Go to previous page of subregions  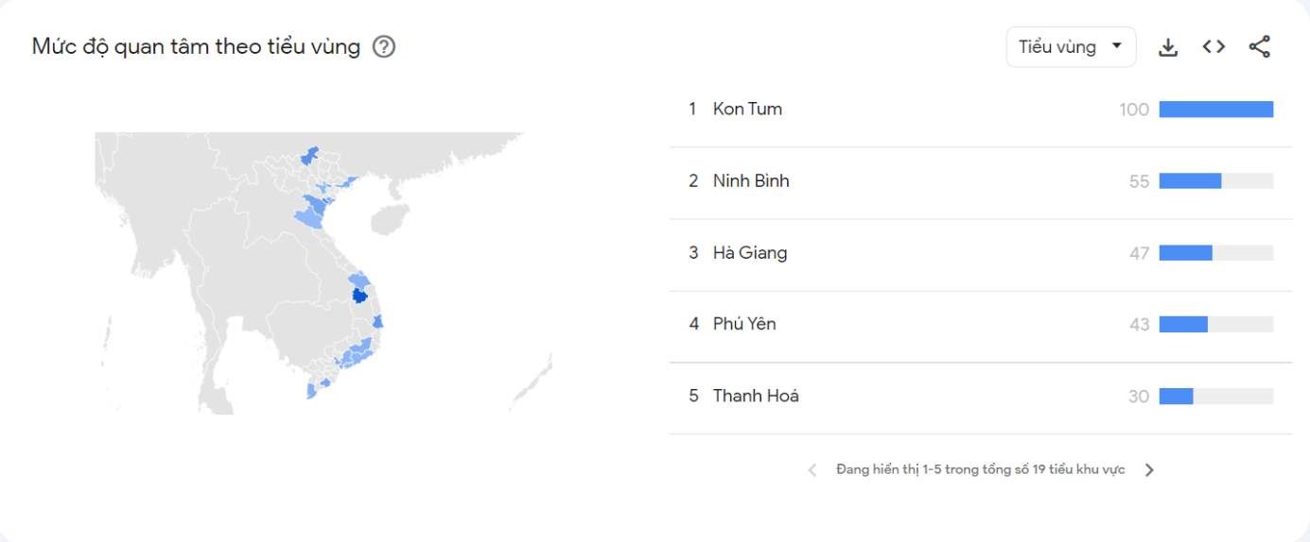click(x=812, y=470)
